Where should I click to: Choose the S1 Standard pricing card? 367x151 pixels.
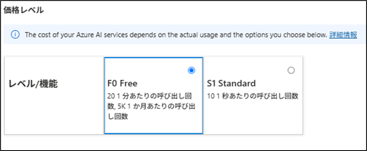254,96
